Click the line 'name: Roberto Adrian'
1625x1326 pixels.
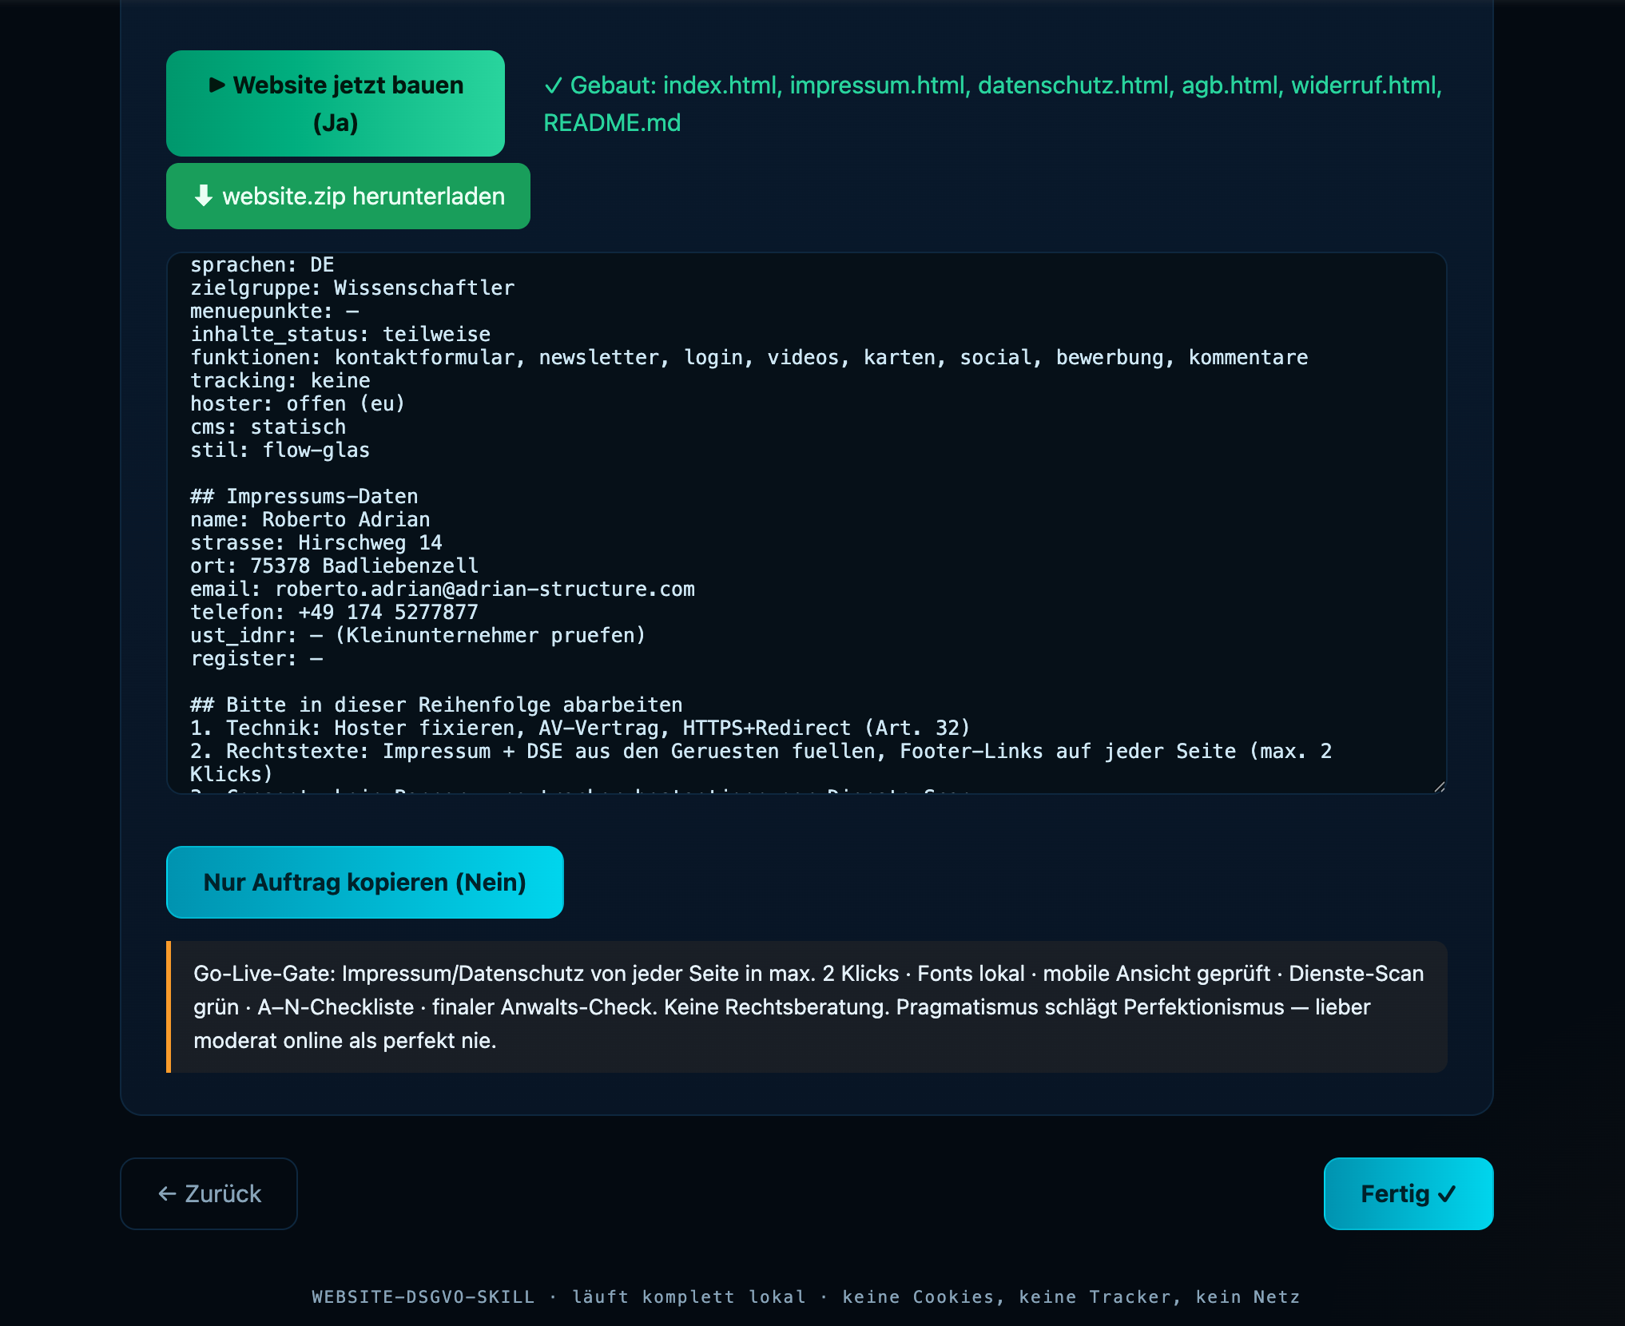click(x=310, y=519)
